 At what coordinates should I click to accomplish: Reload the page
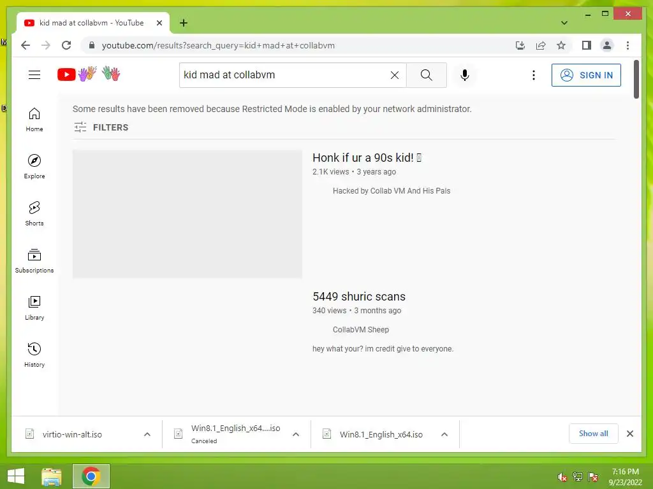(x=66, y=45)
